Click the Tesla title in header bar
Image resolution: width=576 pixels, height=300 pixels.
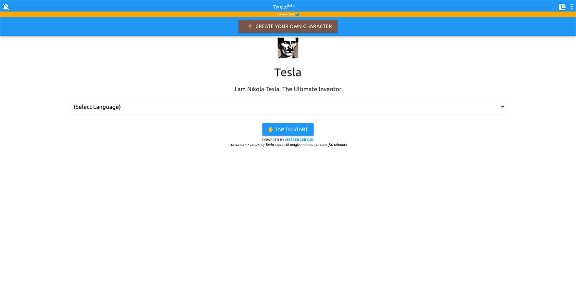(x=280, y=7)
